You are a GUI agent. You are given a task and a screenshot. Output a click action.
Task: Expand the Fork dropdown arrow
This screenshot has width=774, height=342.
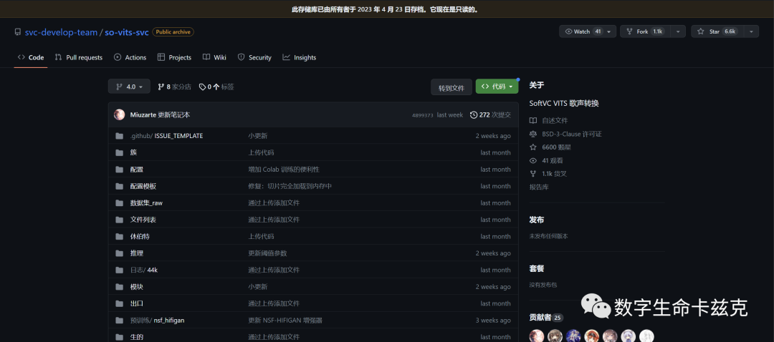click(678, 31)
